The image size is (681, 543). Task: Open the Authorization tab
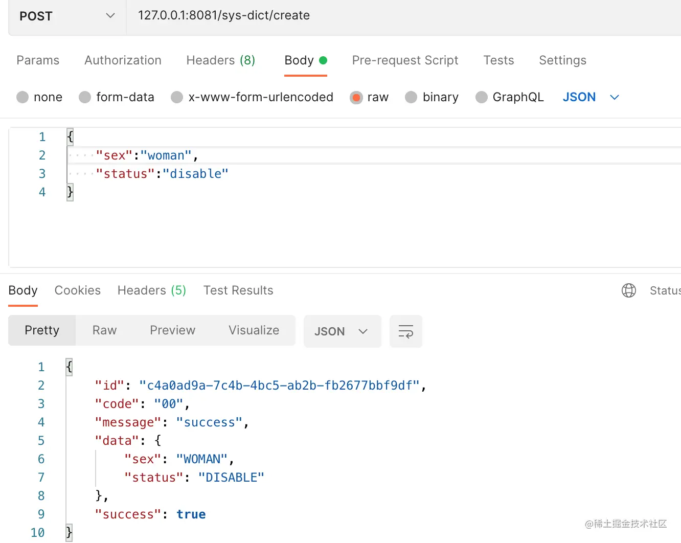(123, 60)
